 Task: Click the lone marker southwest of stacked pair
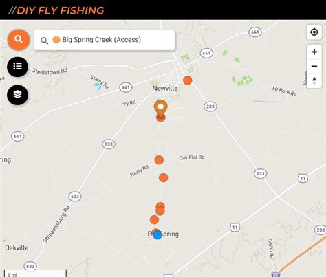(154, 219)
